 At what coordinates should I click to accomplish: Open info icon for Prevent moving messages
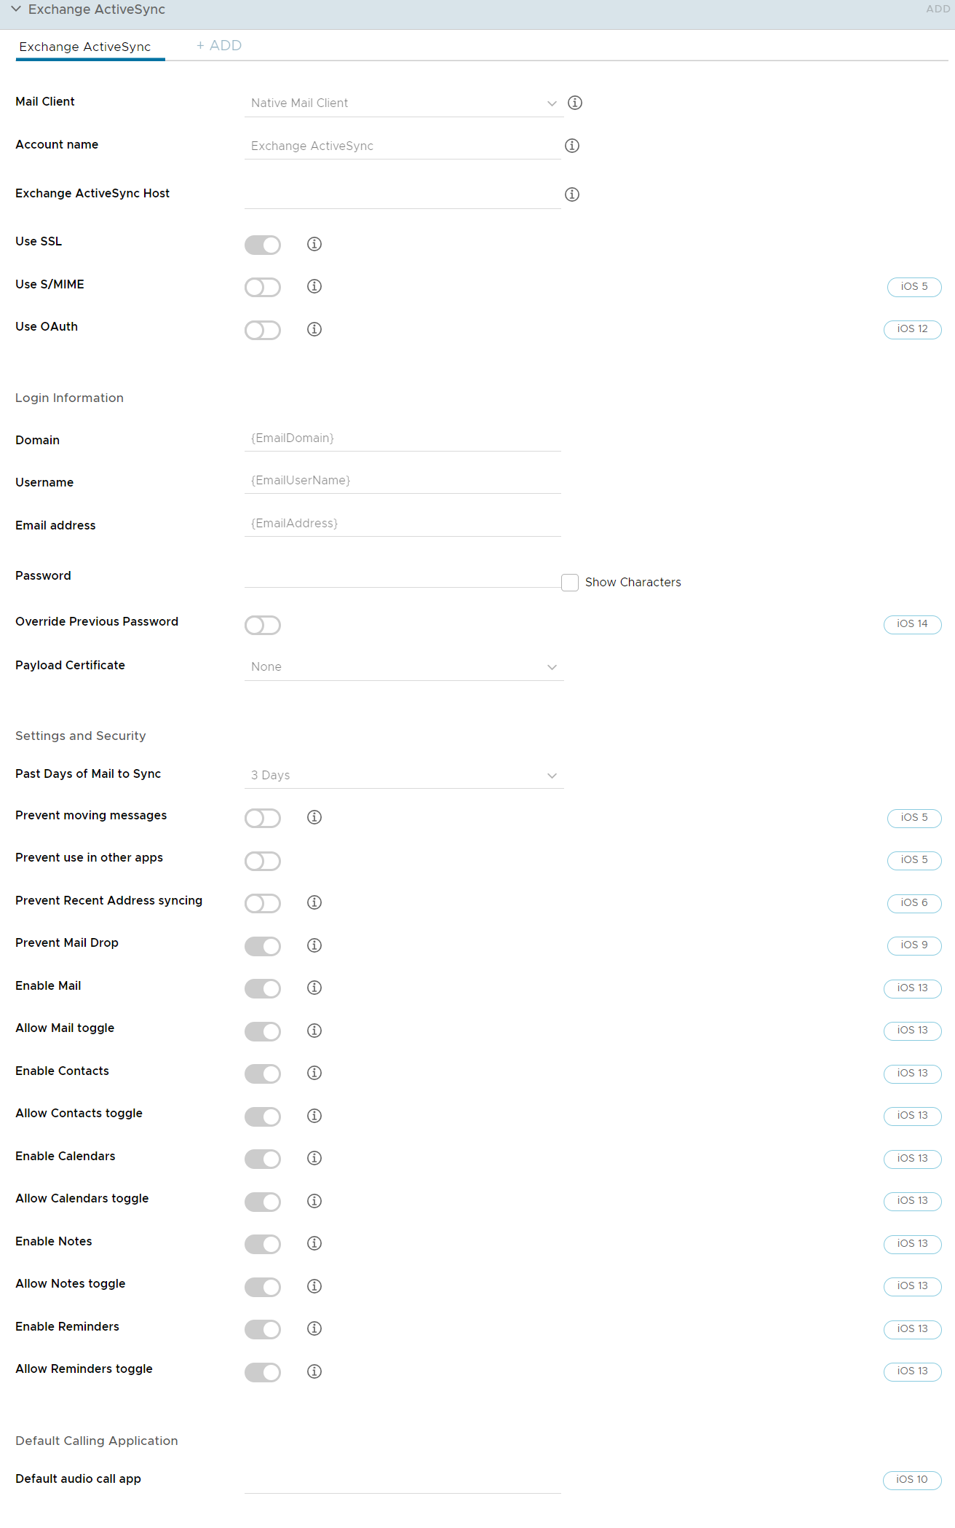(314, 817)
